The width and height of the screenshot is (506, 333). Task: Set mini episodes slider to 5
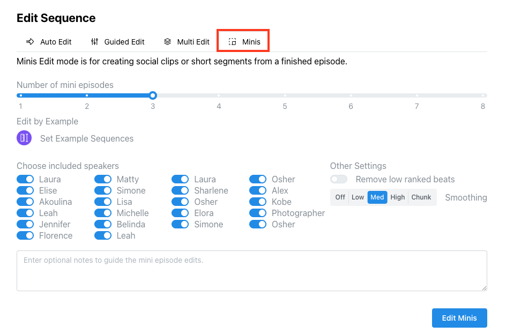[285, 95]
